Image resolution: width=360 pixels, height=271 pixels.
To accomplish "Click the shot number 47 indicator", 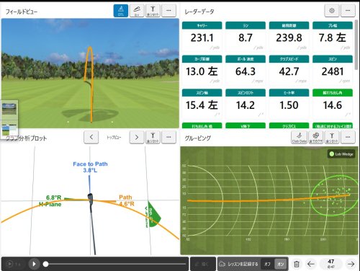I will tap(331, 263).
